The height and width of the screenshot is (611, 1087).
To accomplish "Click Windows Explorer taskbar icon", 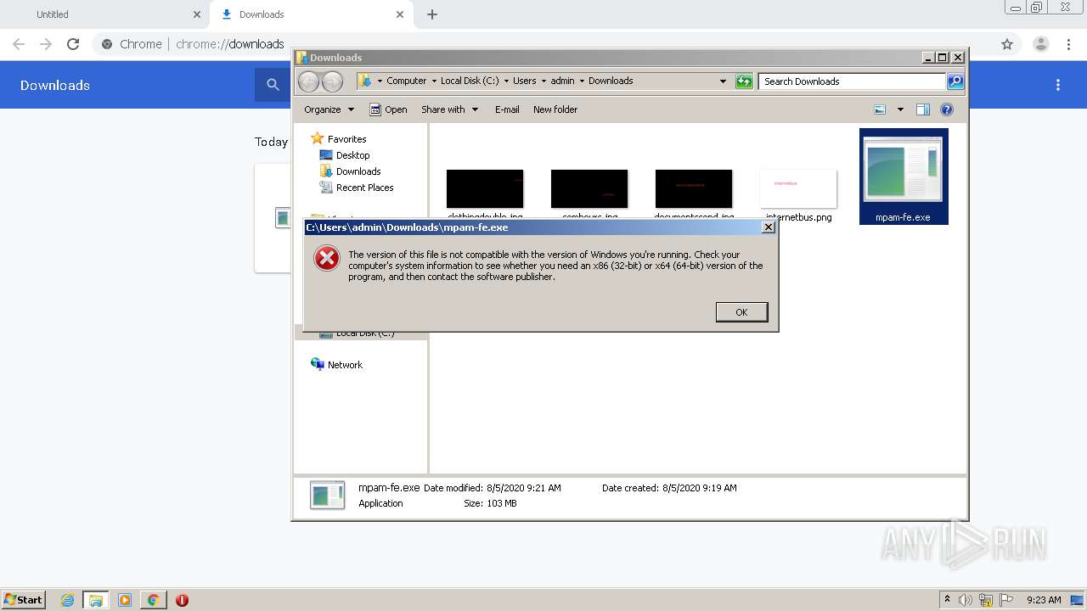I will point(96,600).
